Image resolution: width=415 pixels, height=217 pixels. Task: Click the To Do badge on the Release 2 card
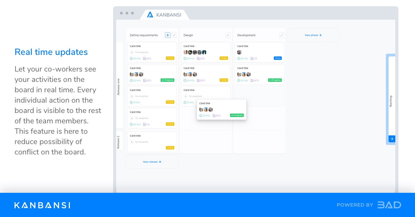(x=170, y=148)
